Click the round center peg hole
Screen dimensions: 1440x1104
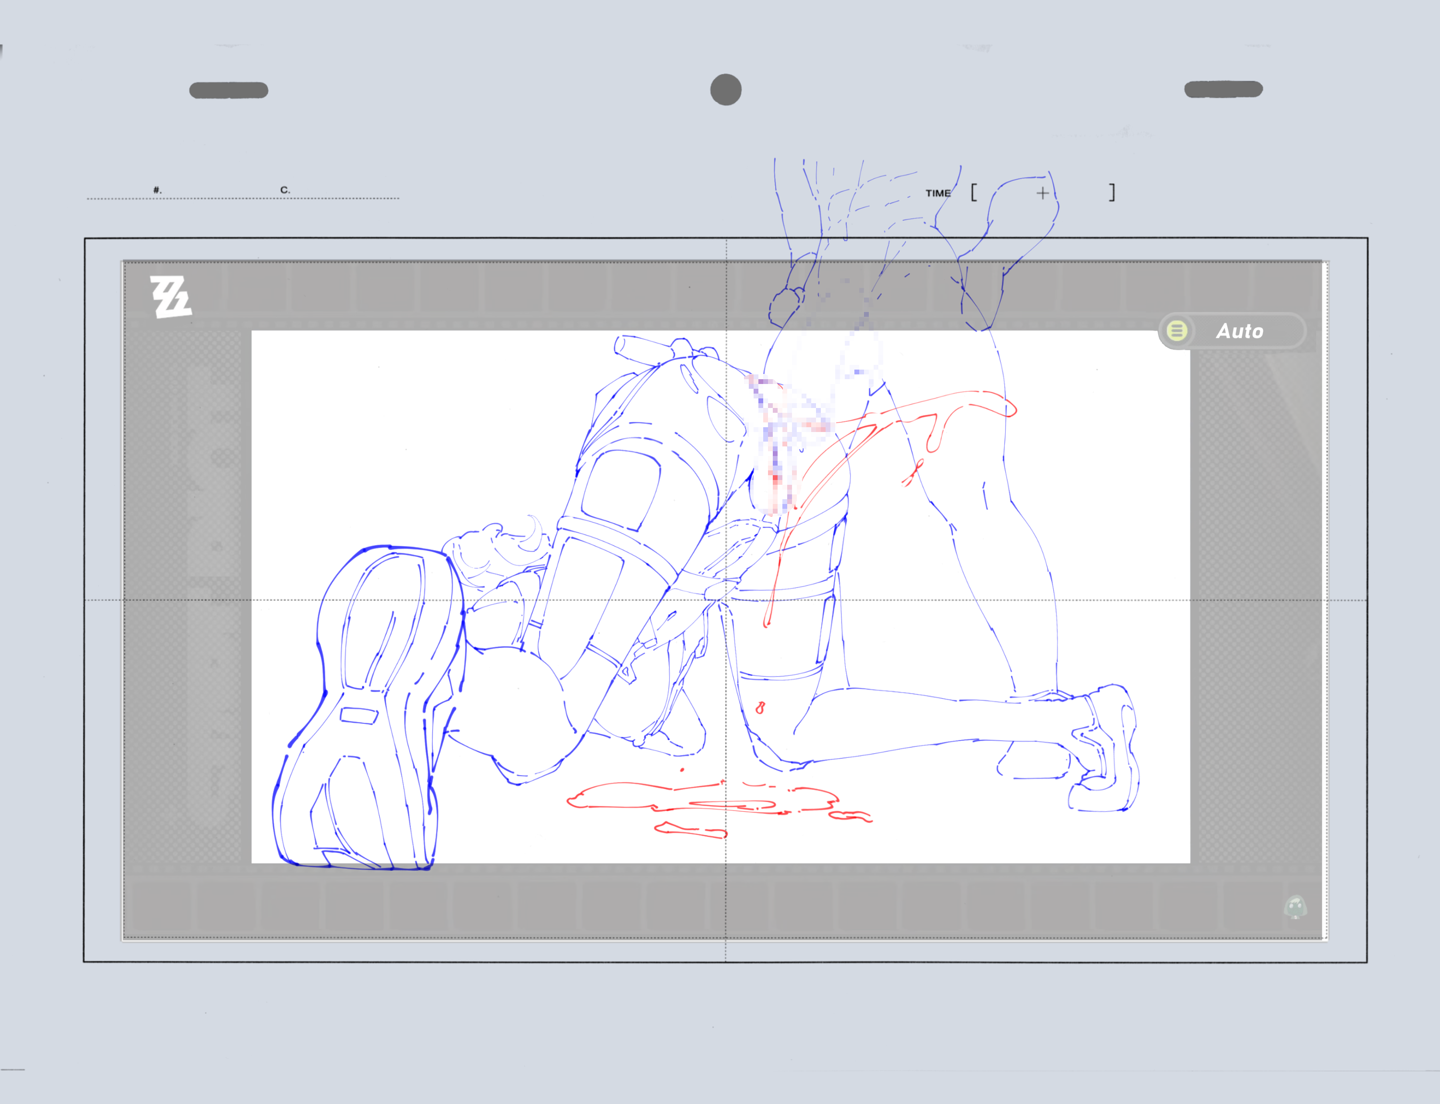pyautogui.click(x=726, y=89)
